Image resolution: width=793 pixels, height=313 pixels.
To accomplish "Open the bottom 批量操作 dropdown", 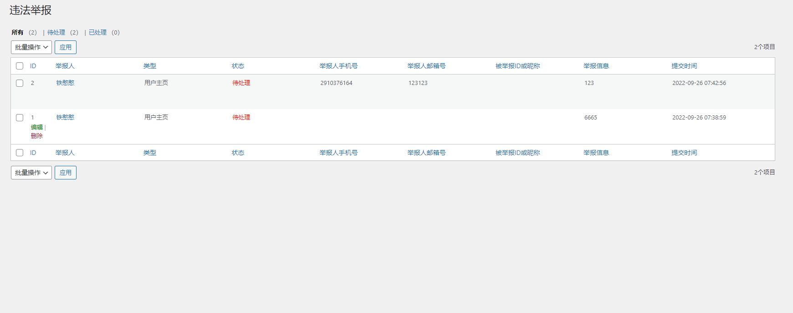I will [x=31, y=173].
